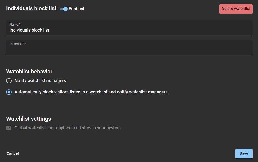The image size is (258, 162).
Task: Click the Enabled label beside the switch
Action: point(76,9)
